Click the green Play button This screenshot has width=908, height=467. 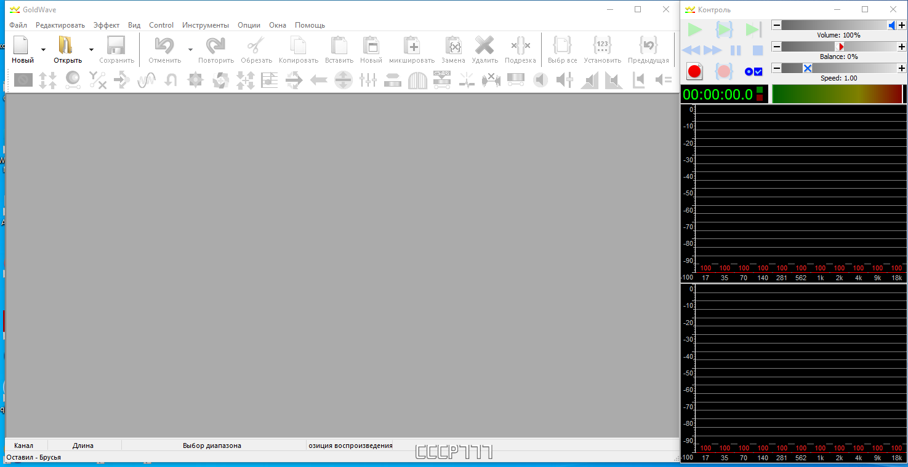click(694, 29)
